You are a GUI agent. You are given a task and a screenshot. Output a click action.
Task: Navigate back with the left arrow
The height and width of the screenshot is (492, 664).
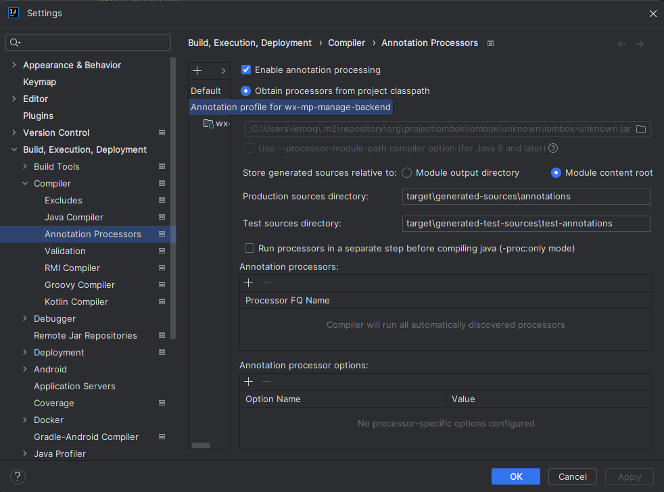pos(621,44)
